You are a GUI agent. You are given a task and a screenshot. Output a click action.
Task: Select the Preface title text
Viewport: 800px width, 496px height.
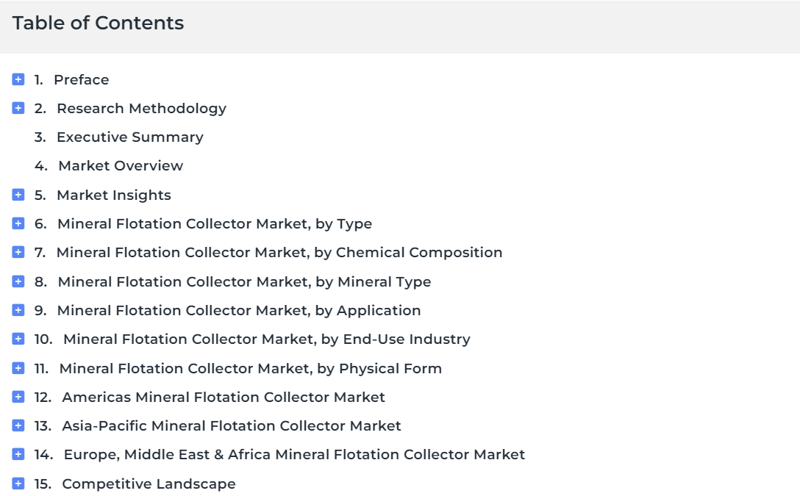pos(82,79)
